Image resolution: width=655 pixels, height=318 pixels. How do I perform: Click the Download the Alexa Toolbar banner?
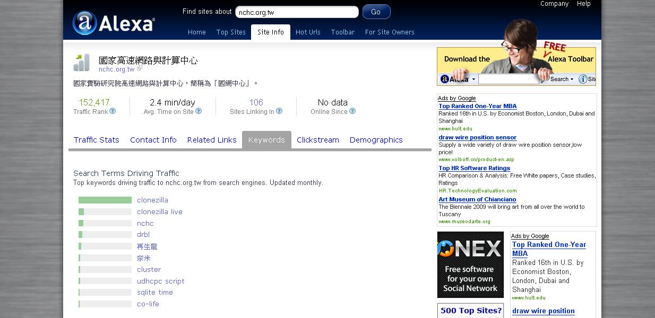coord(516,66)
